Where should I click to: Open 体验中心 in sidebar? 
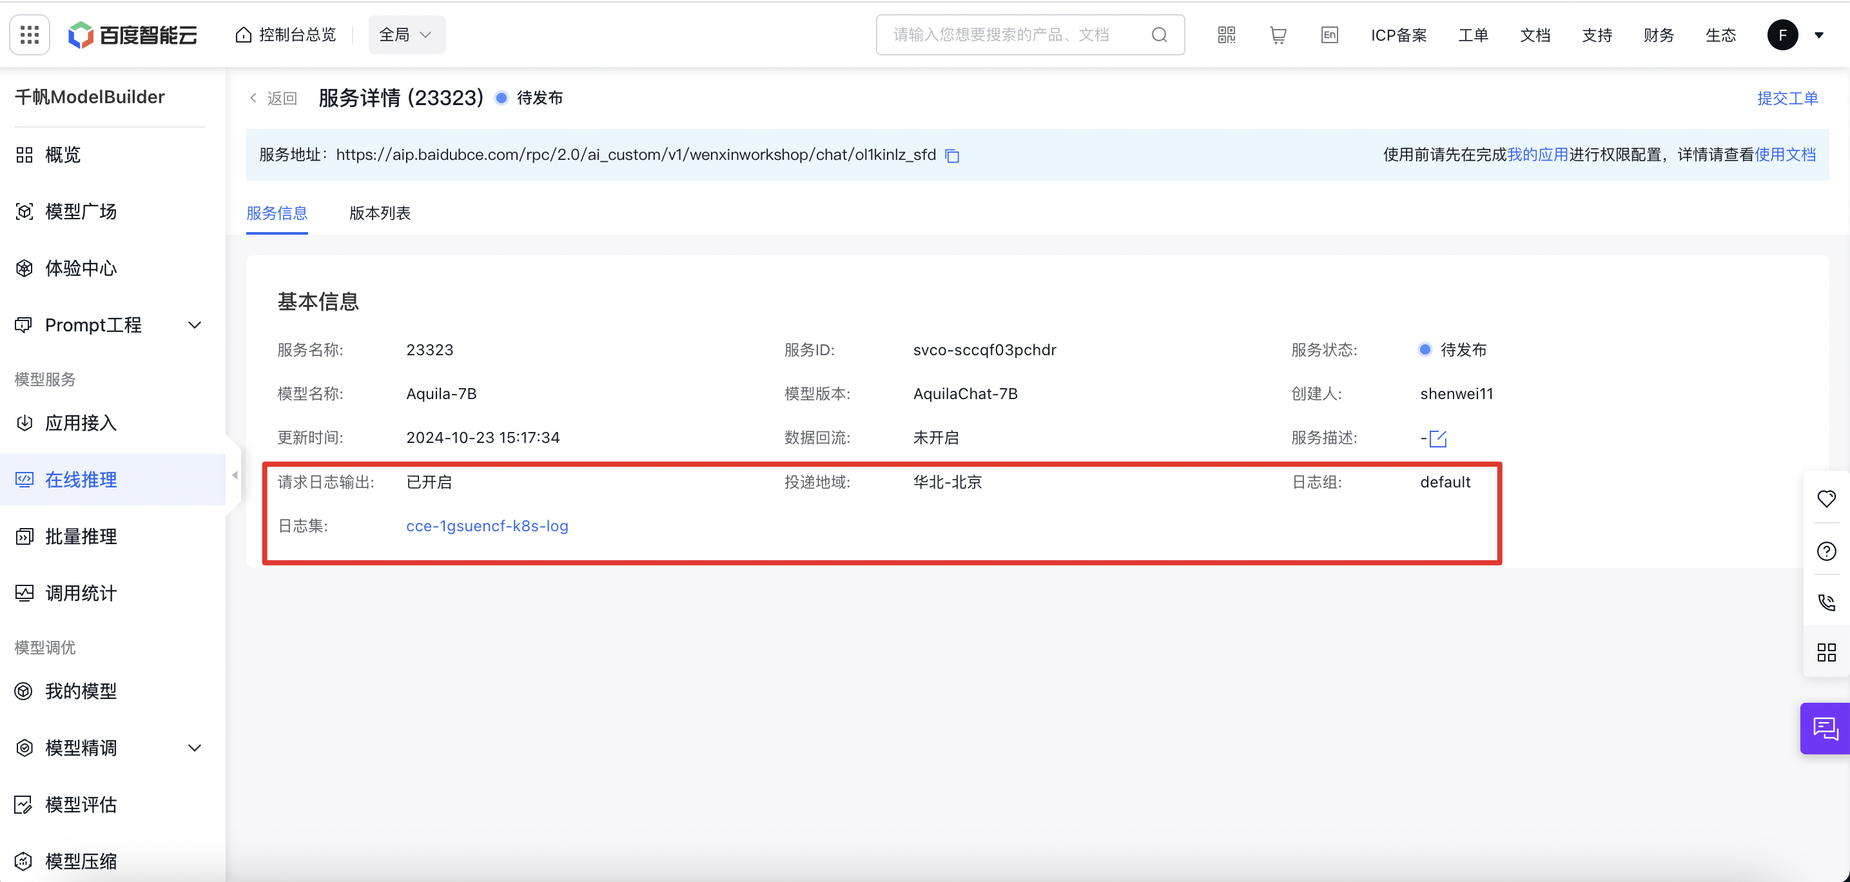click(113, 268)
